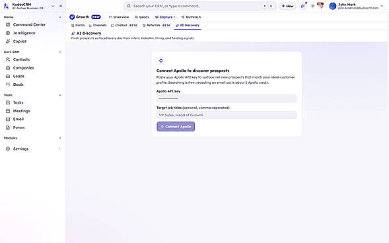Expand the Modules sidebar section

60,138
